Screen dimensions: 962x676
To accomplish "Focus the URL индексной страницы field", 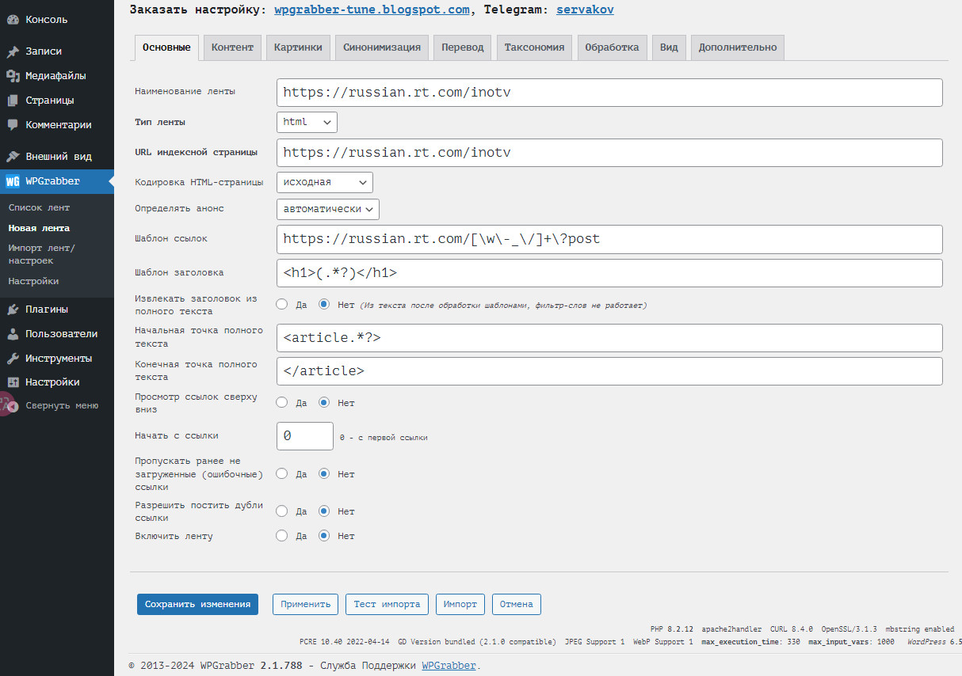I will click(609, 152).
